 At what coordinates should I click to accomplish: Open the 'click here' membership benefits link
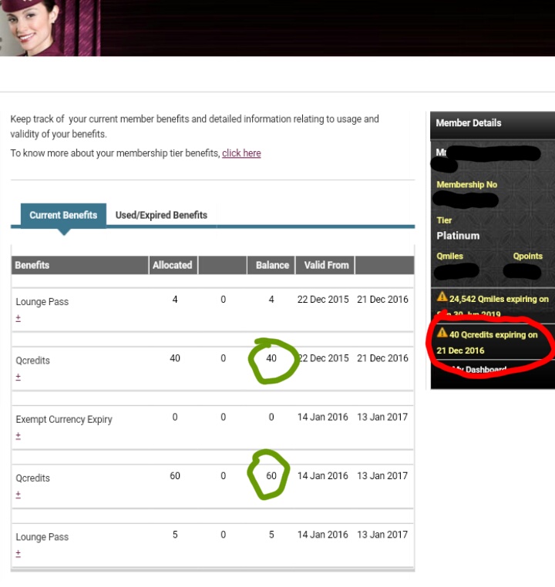(x=241, y=153)
